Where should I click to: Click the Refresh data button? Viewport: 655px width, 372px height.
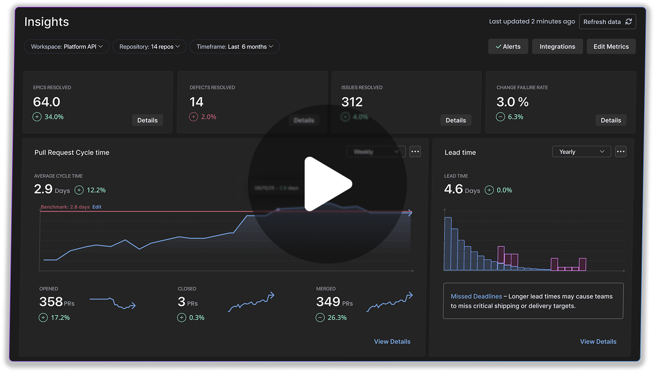pos(607,22)
